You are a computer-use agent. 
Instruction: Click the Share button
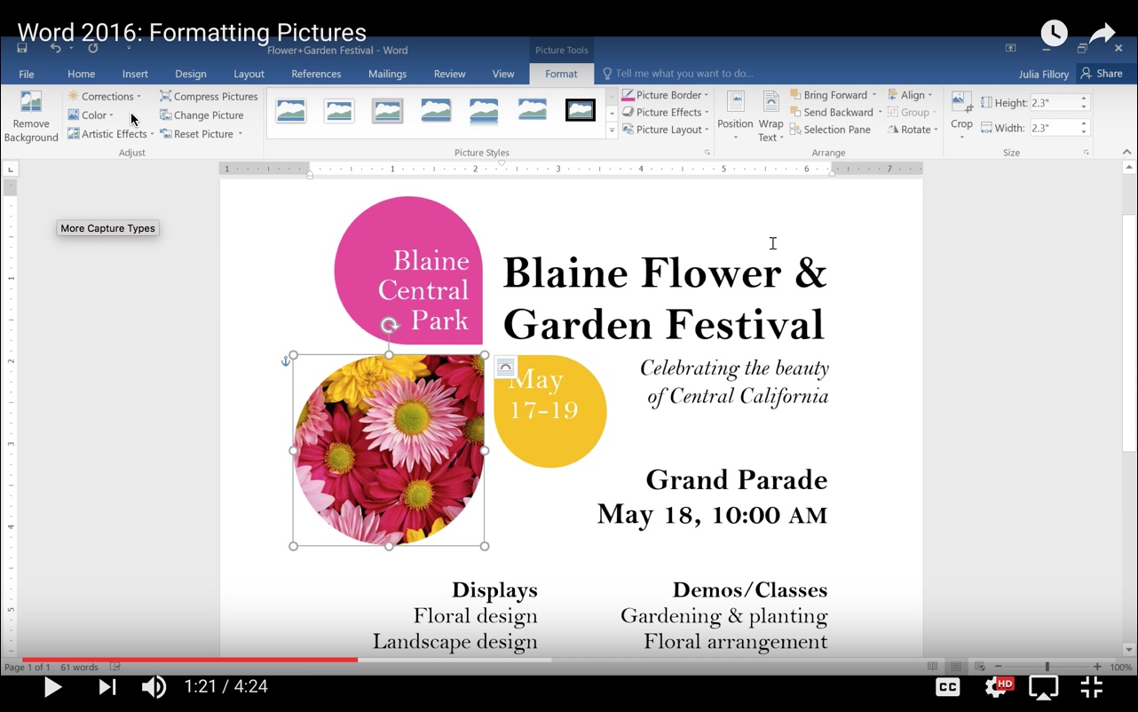[x=1102, y=74]
